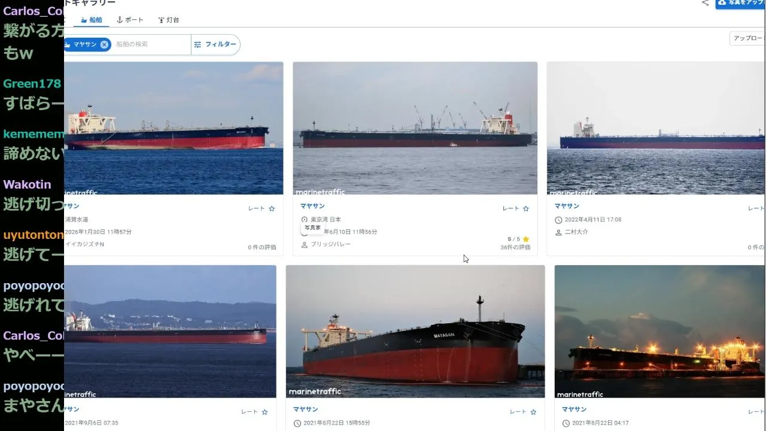Star-rate the first tanker photo
This screenshot has width=766, height=431.
tap(272, 208)
